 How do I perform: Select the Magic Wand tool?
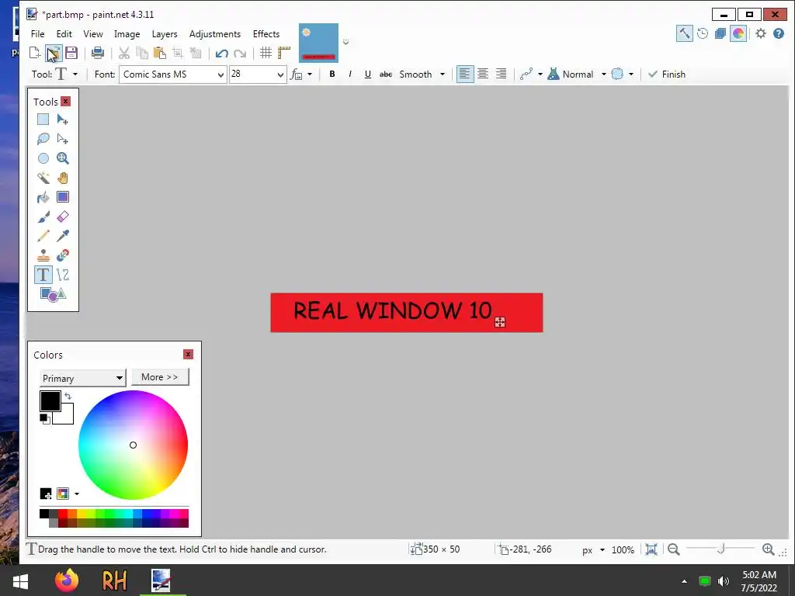[x=43, y=178]
